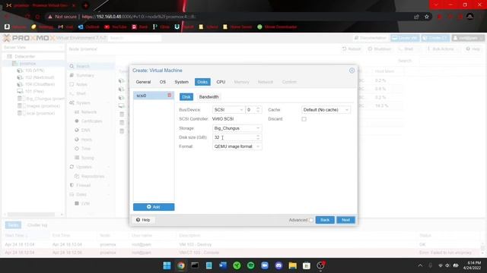This screenshot has width=487, height=273.
Task: Click the Not secure warning icon
Action: [50, 17]
